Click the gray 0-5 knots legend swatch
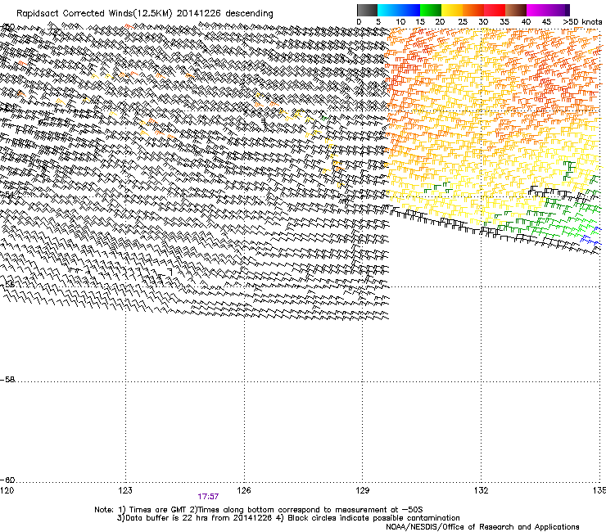606x532 pixels. pos(367,10)
